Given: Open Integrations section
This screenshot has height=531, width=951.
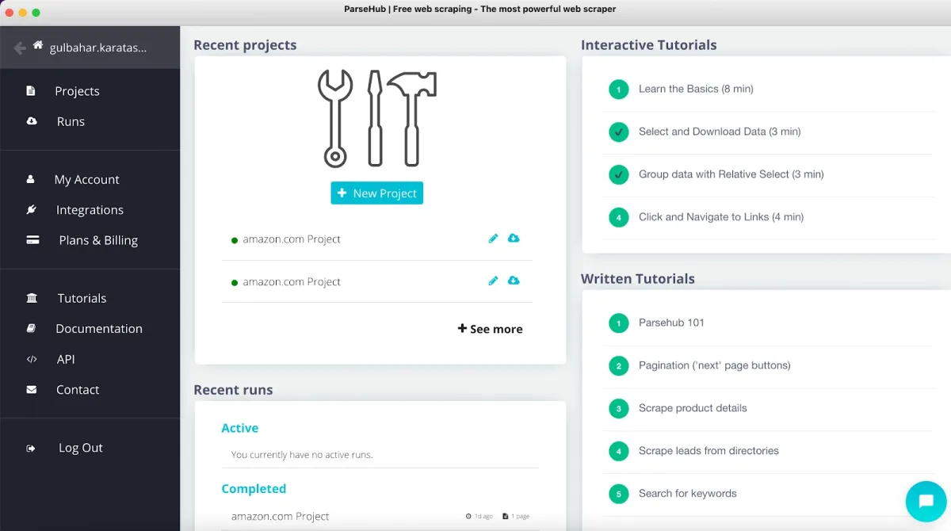Looking at the screenshot, I should pos(90,210).
